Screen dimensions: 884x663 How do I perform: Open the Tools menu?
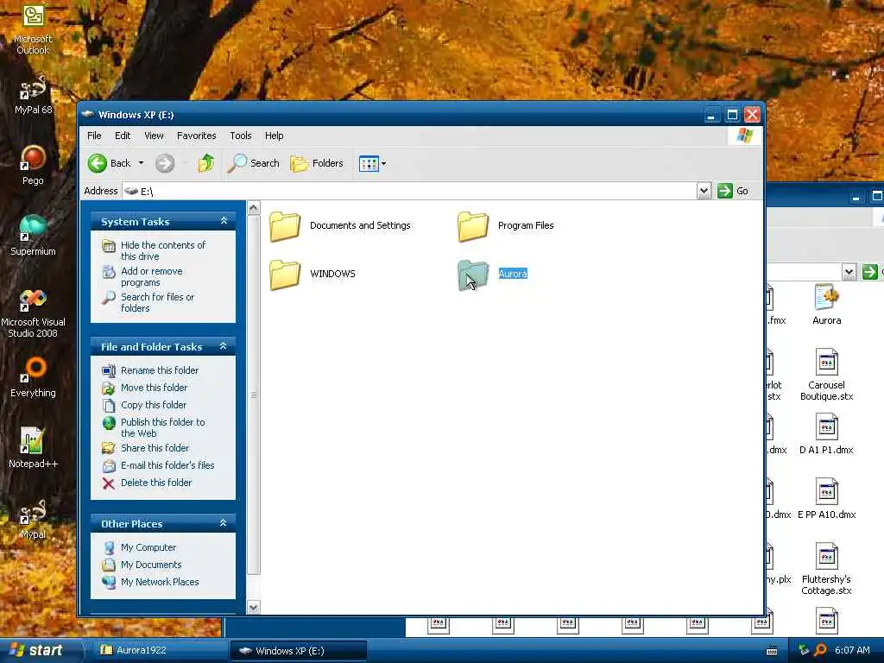click(x=240, y=136)
